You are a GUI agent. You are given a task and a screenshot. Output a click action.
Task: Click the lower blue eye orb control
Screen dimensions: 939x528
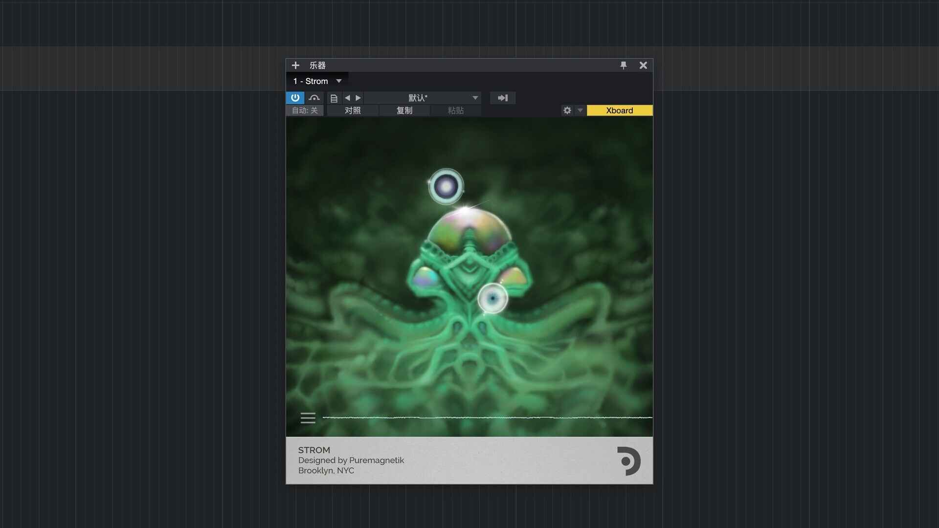pyautogui.click(x=492, y=298)
